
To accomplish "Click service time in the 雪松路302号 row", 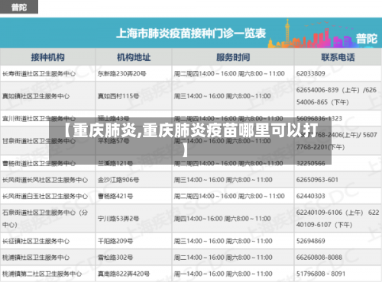I will 223,258.
